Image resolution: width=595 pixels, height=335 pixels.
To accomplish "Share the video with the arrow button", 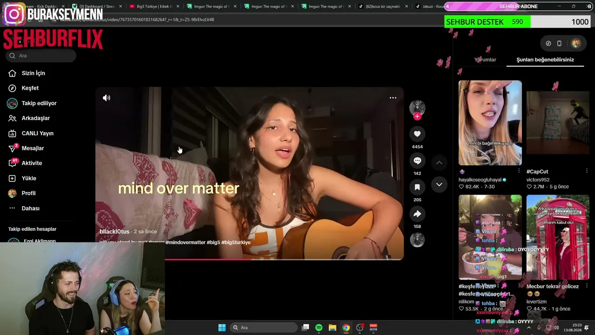I will [x=417, y=214].
